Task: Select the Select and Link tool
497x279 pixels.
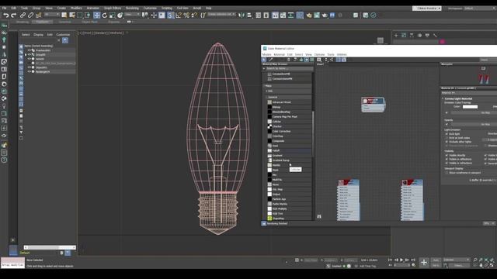Action: point(23,15)
